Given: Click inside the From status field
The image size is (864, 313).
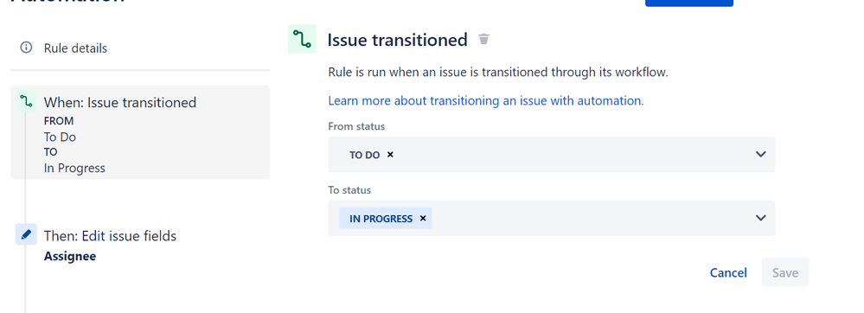Looking at the screenshot, I should pos(552,154).
